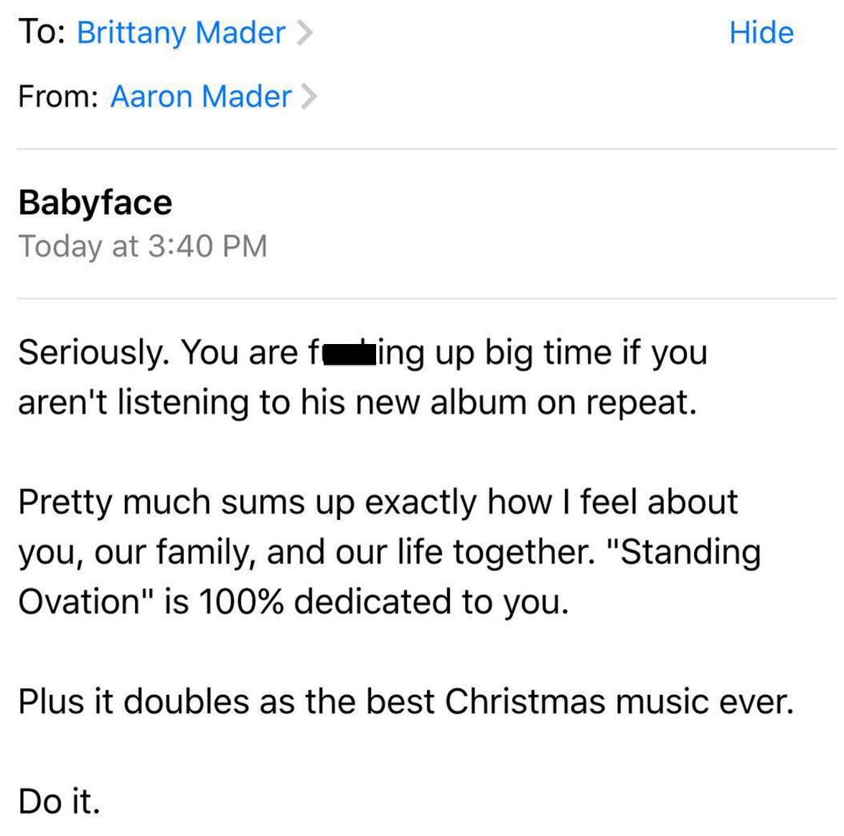Tap the word "Seriously" in the first line
844x836 pixels.
(89, 353)
